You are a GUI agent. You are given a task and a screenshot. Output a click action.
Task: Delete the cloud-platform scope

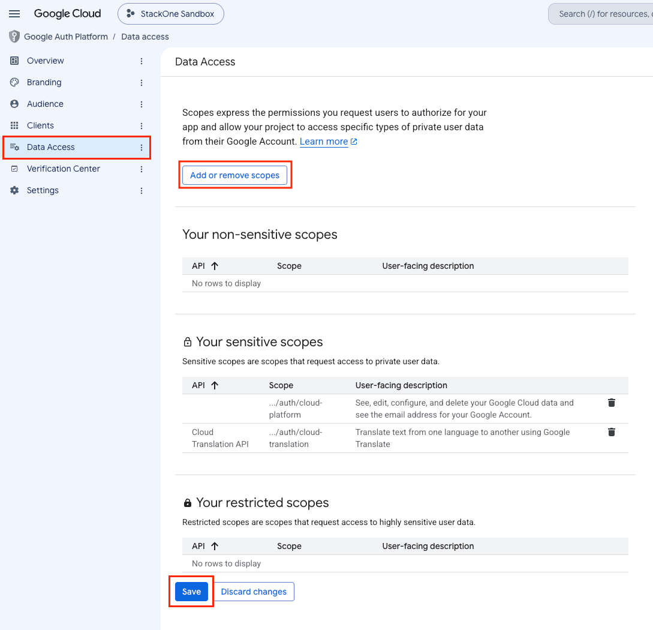[612, 403]
